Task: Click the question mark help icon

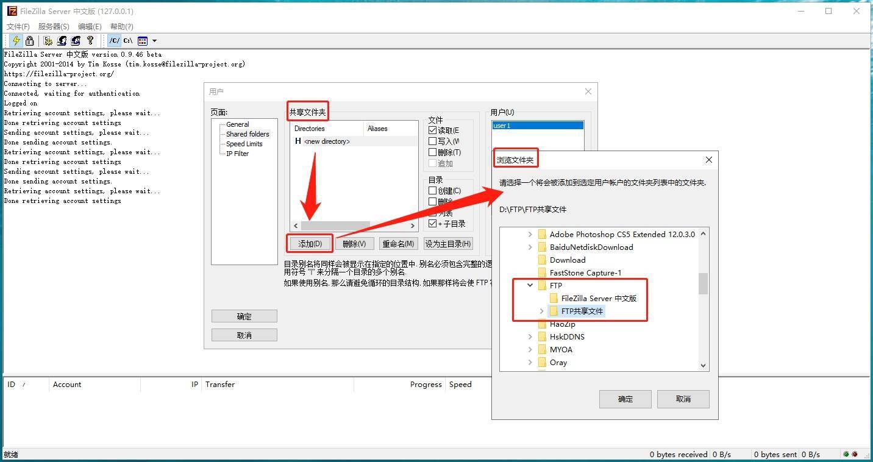Action: pyautogui.click(x=90, y=41)
